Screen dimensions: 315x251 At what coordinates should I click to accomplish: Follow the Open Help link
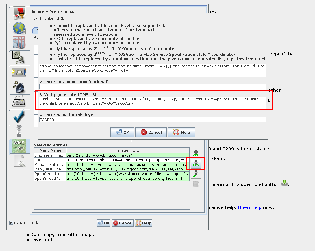249,207
